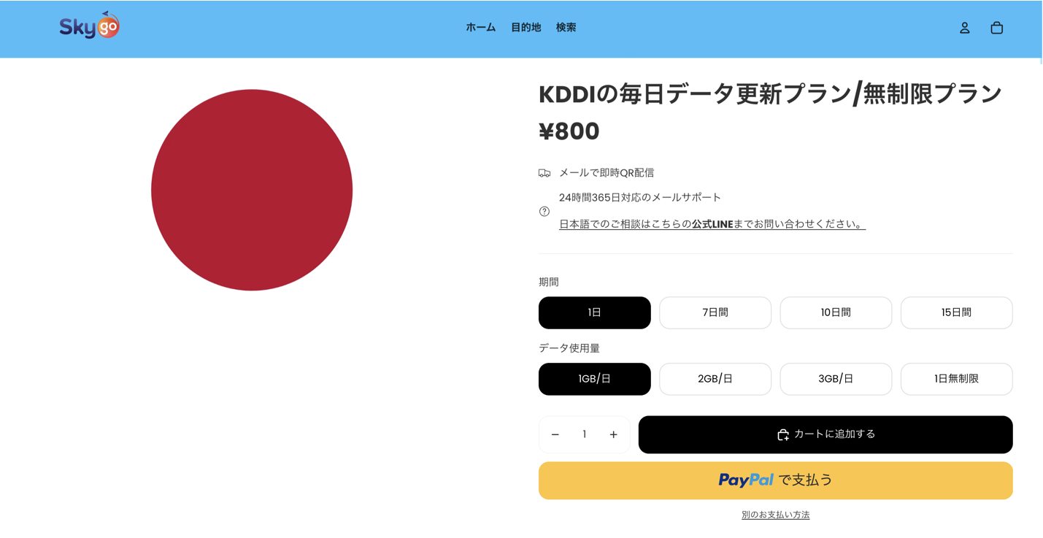
Task: Choose 3GB/日 data usage
Action: [x=835, y=379]
